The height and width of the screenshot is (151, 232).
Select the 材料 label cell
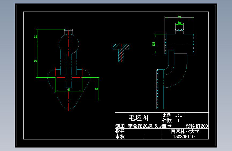click(190, 126)
